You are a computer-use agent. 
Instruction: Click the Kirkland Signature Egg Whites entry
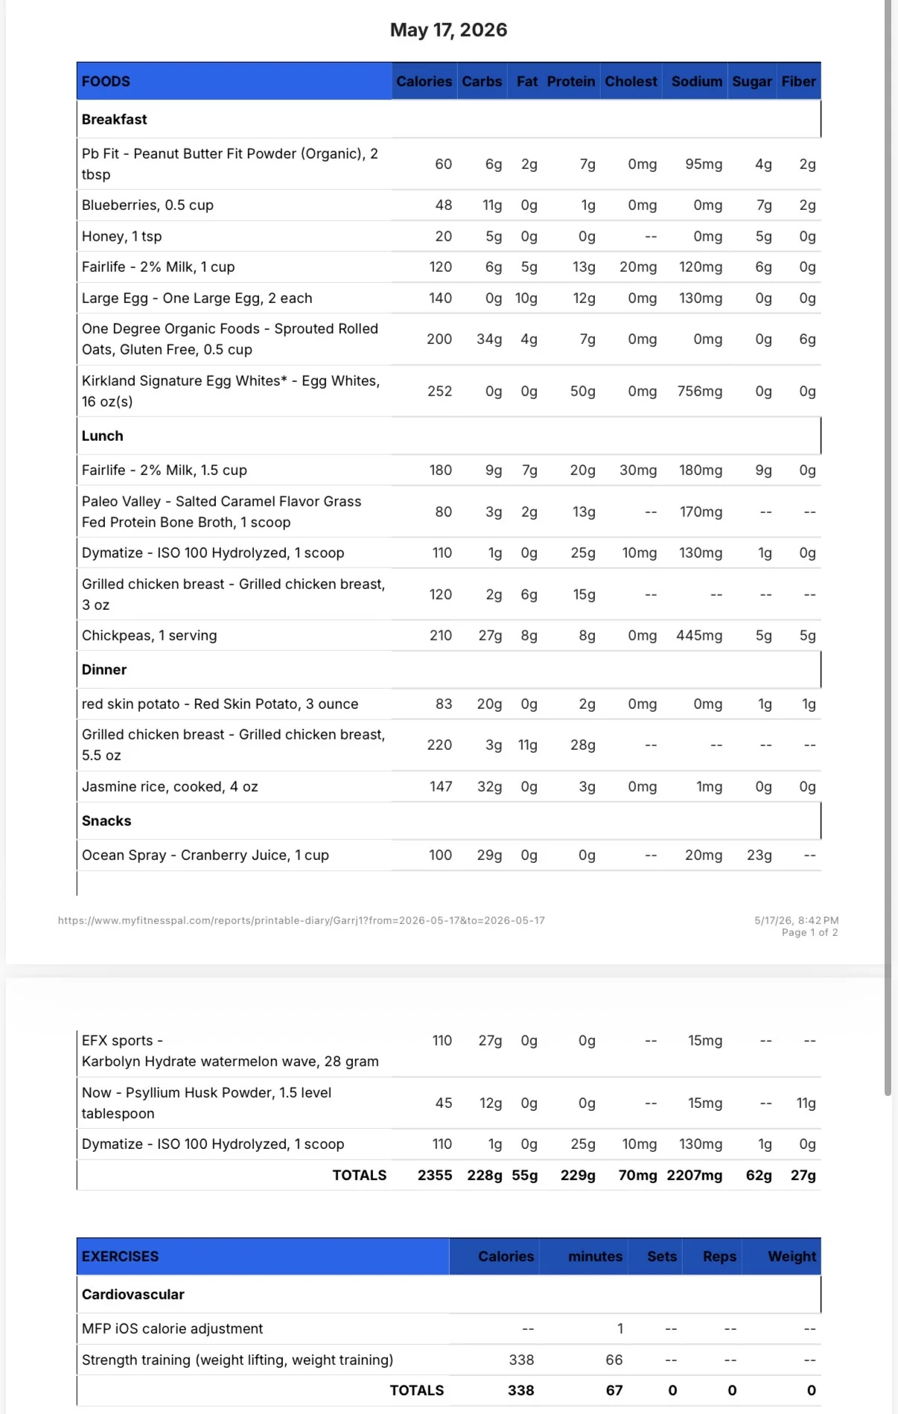[231, 391]
